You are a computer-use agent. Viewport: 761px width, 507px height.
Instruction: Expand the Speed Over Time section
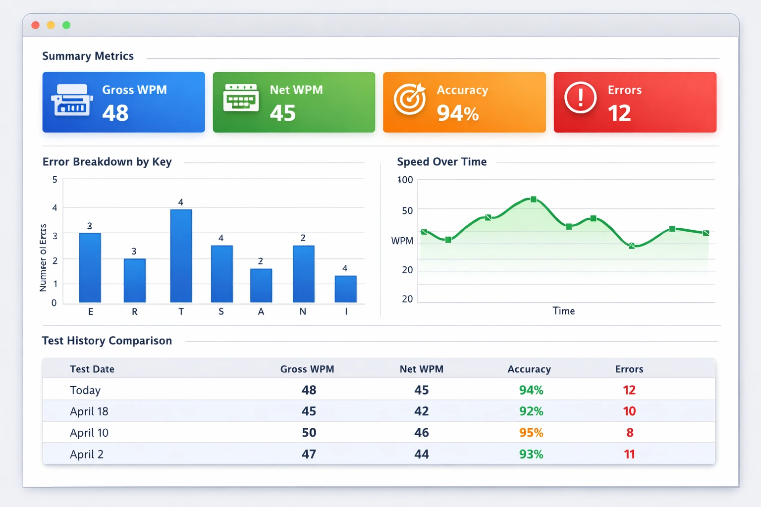pos(441,162)
